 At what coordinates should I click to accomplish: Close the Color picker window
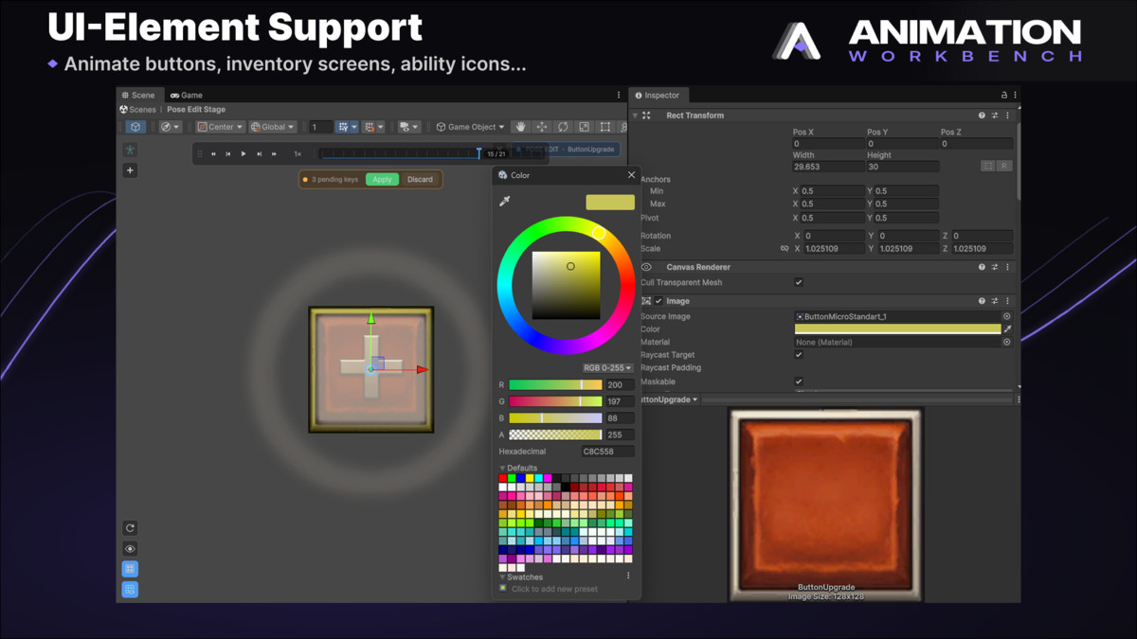point(632,175)
